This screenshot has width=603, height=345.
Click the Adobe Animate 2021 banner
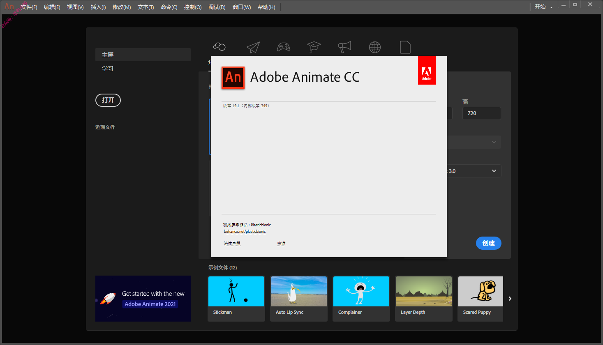click(143, 299)
